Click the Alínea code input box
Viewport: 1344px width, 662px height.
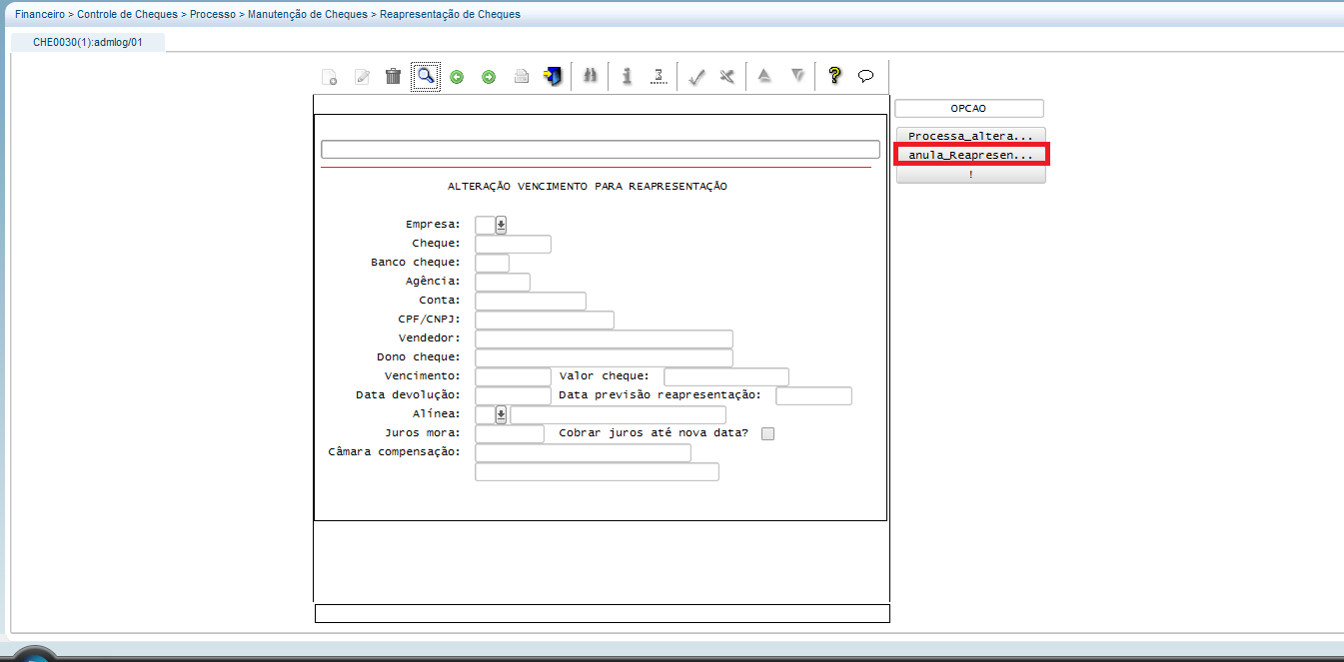coord(485,414)
